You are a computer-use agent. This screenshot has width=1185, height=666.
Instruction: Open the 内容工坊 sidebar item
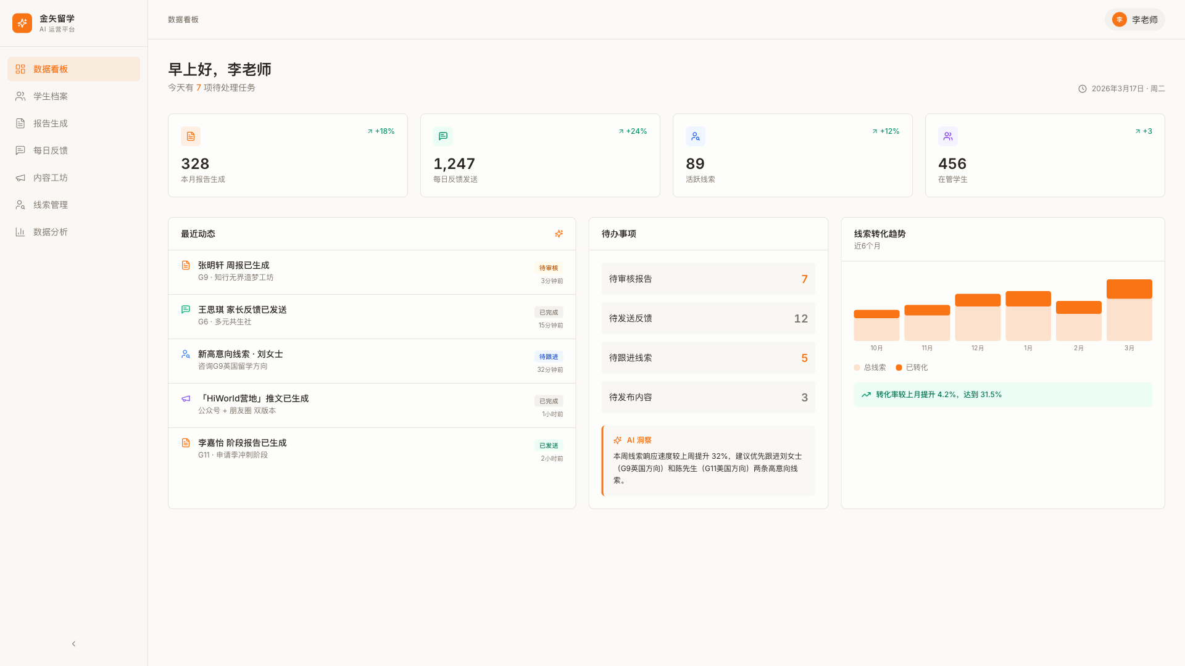[51, 178]
